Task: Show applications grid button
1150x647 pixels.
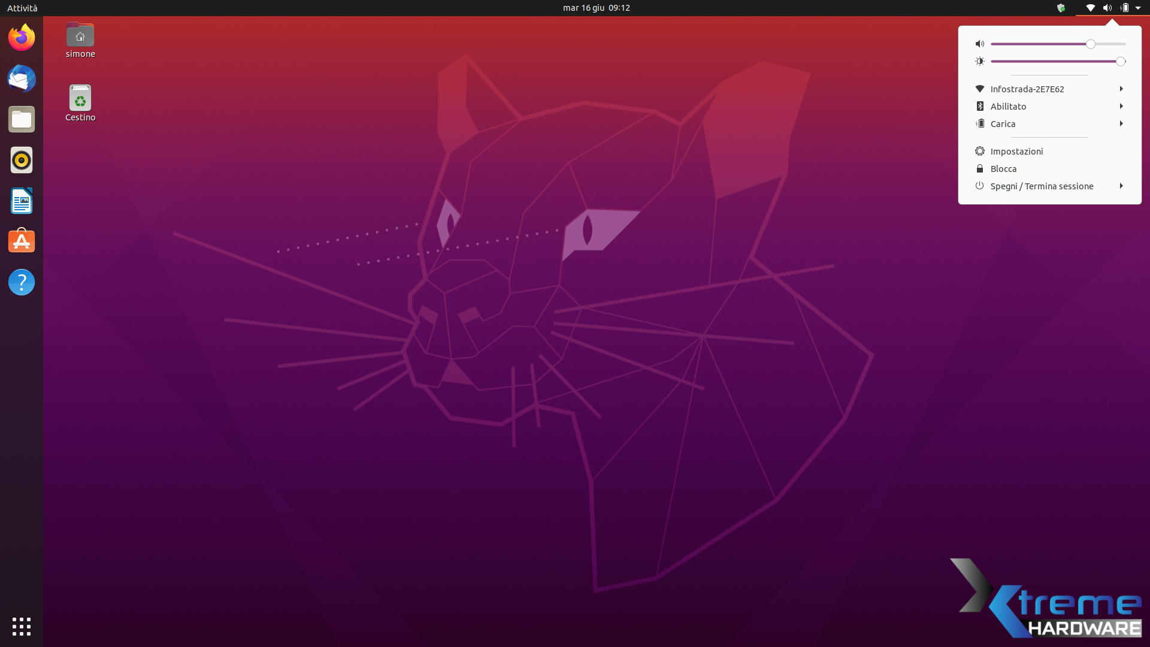Action: point(22,626)
